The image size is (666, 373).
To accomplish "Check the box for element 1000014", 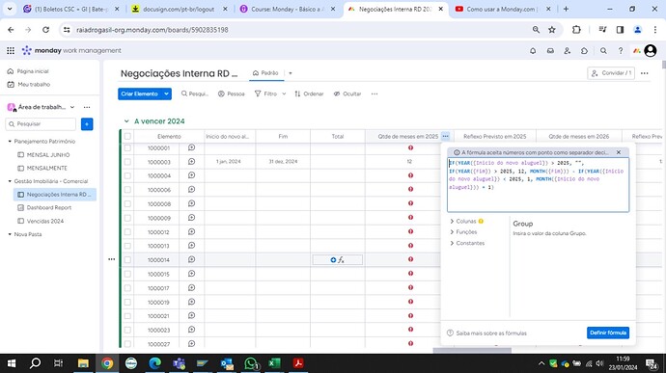I will pos(127,259).
